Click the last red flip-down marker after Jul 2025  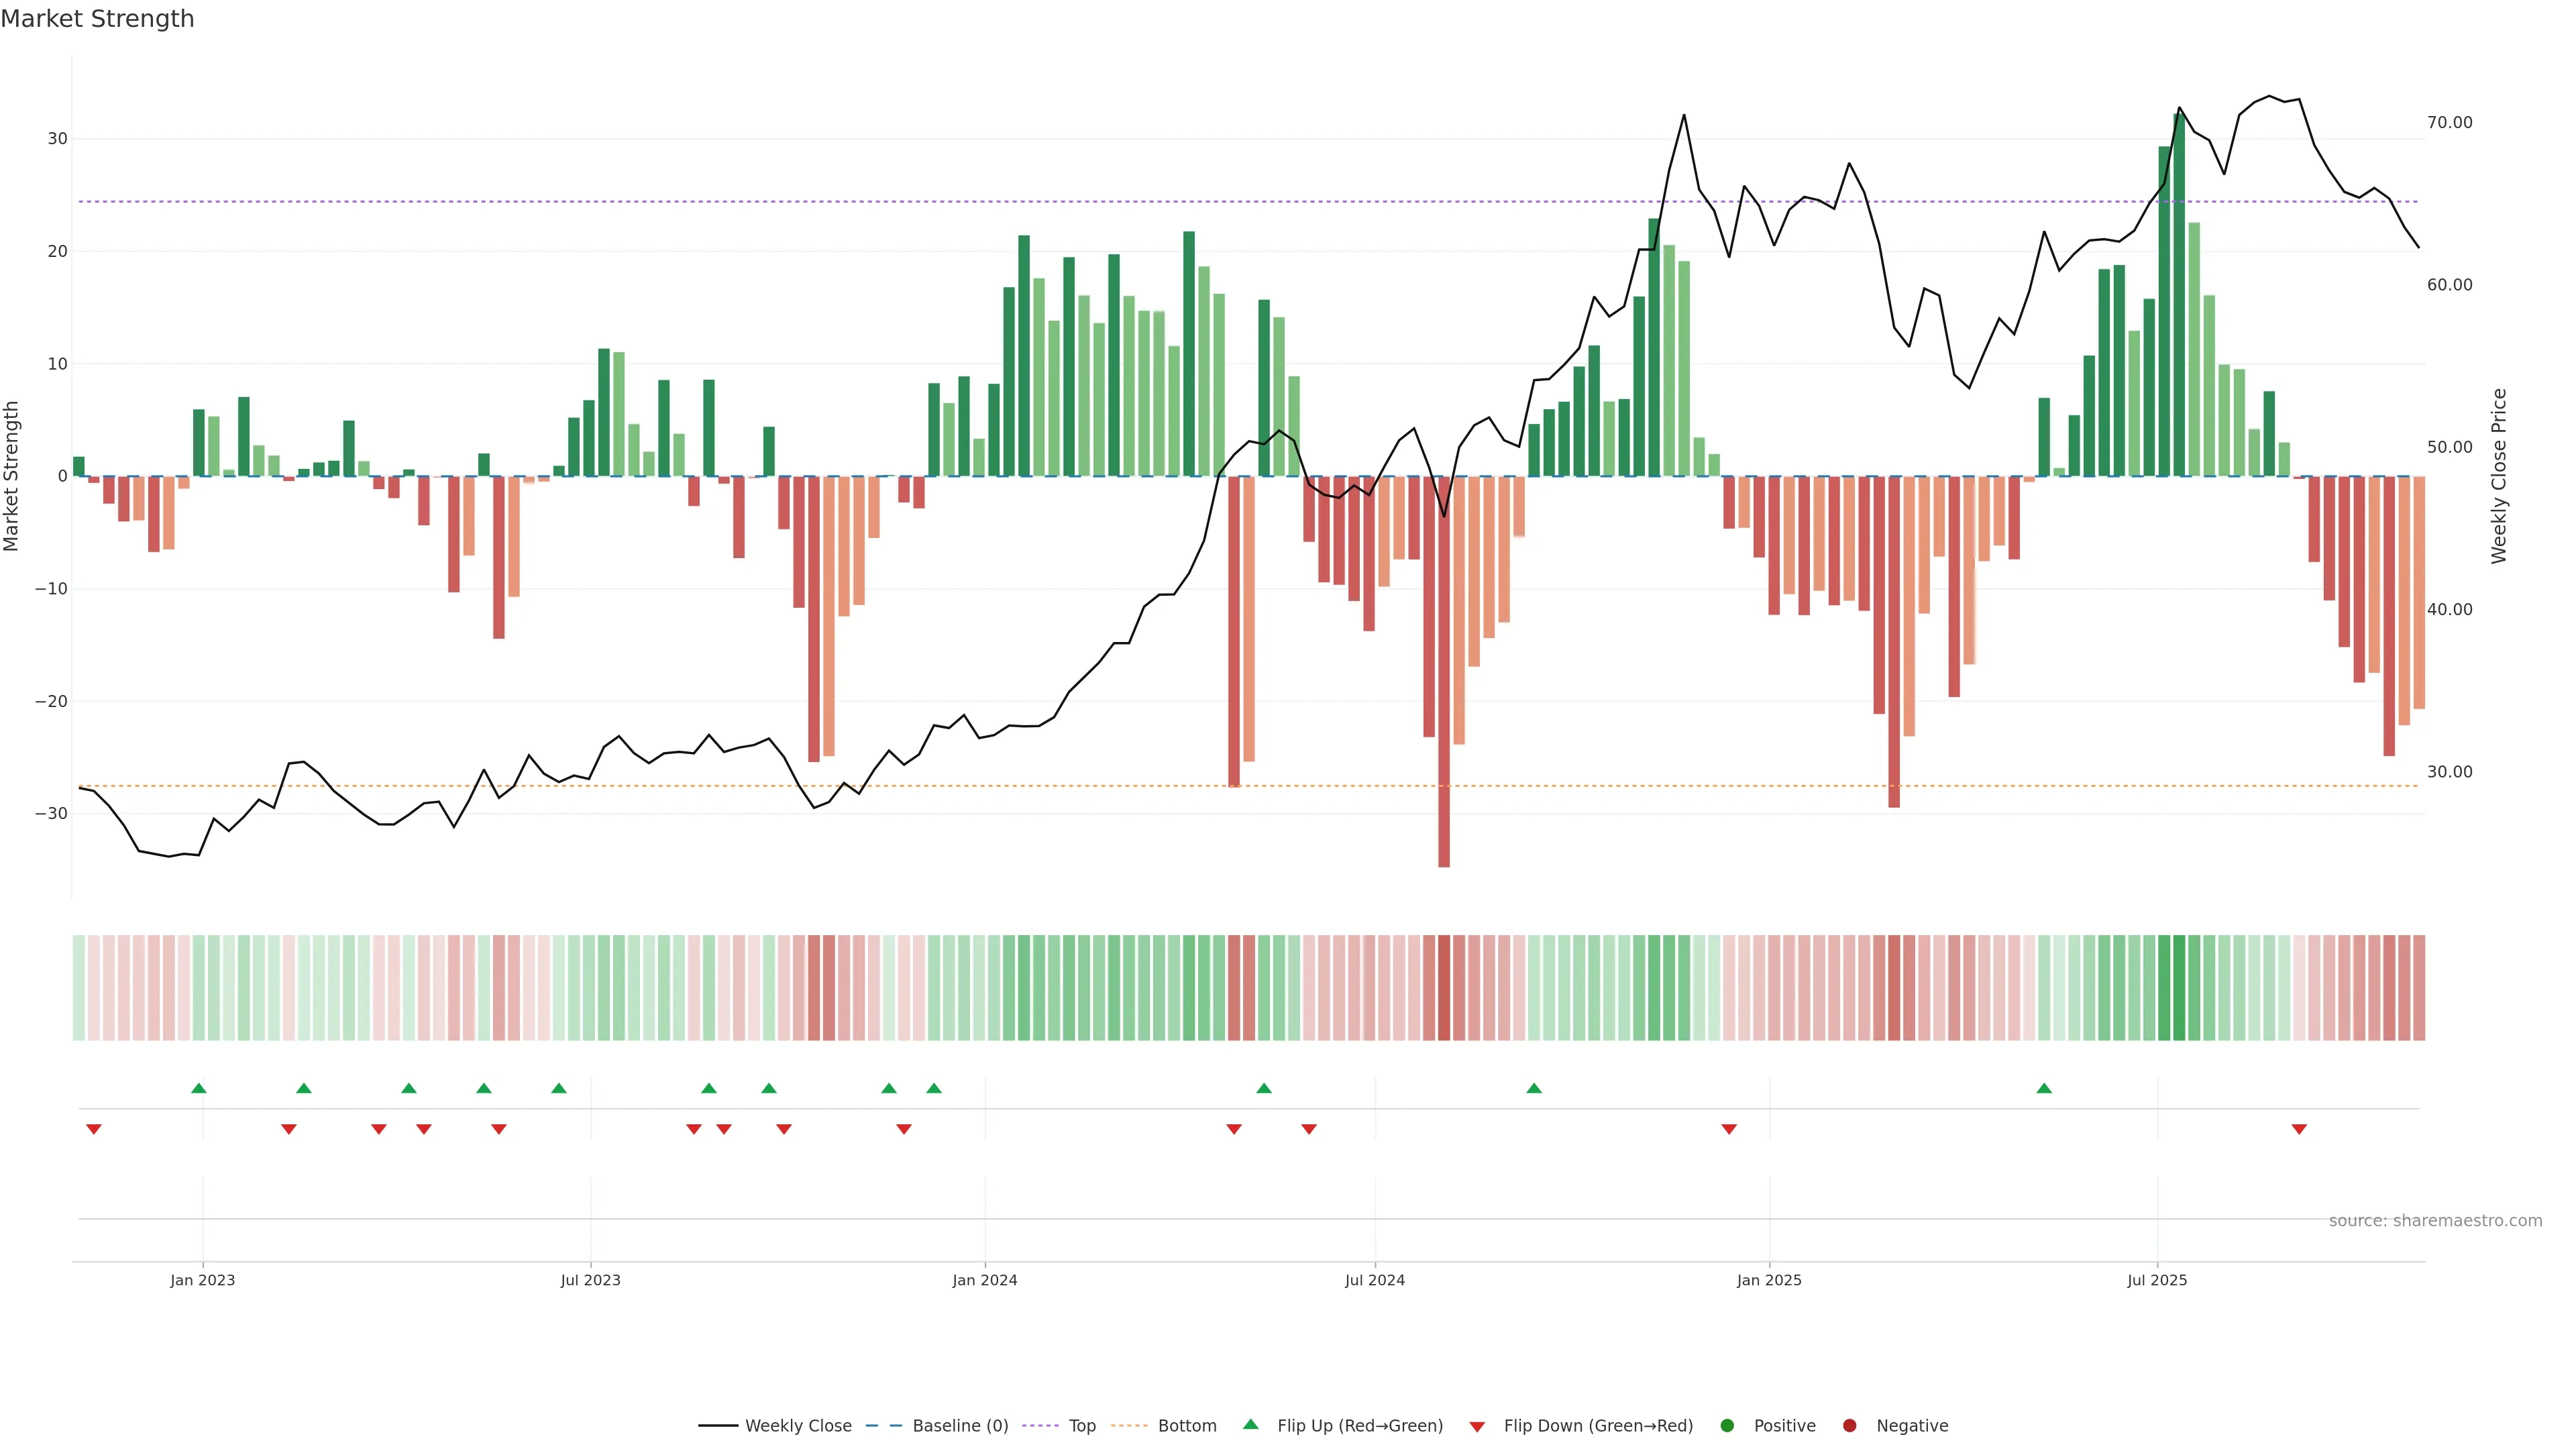pos(2299,1129)
